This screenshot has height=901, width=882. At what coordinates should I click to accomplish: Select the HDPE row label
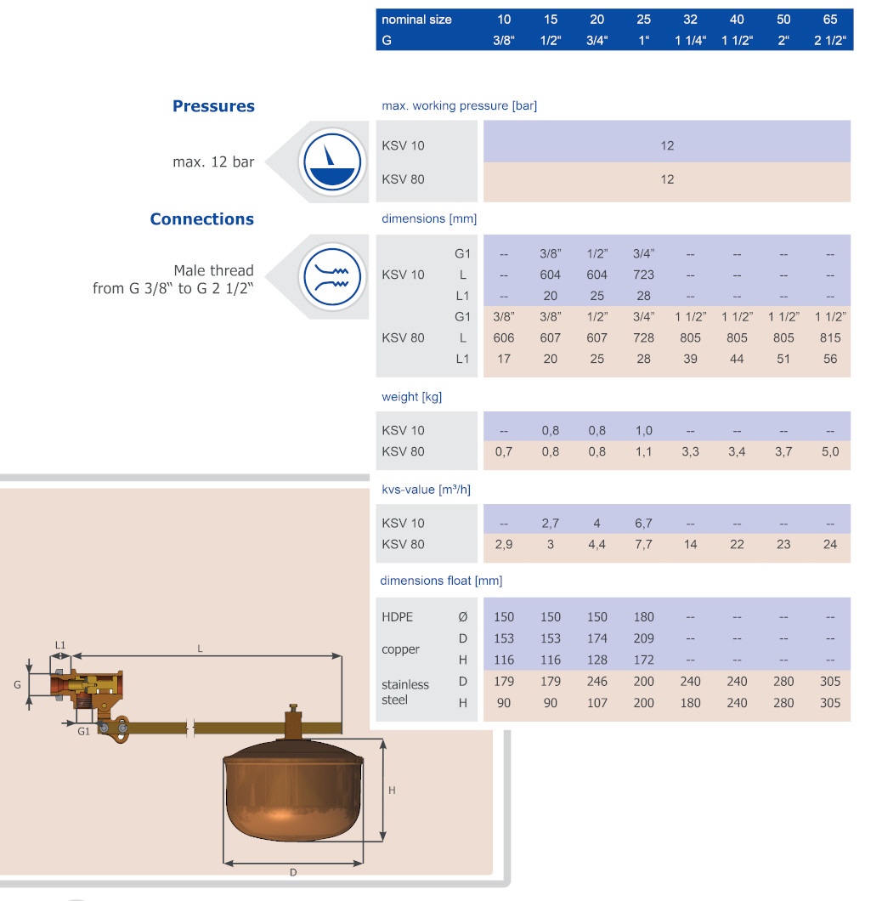(398, 617)
